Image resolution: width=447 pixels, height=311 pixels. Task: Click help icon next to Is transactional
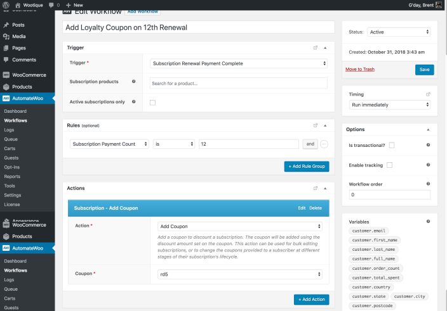pos(428,145)
